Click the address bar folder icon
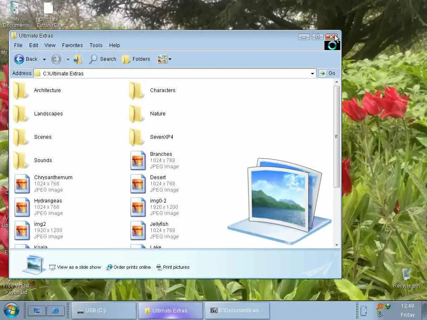 [x=38, y=73]
